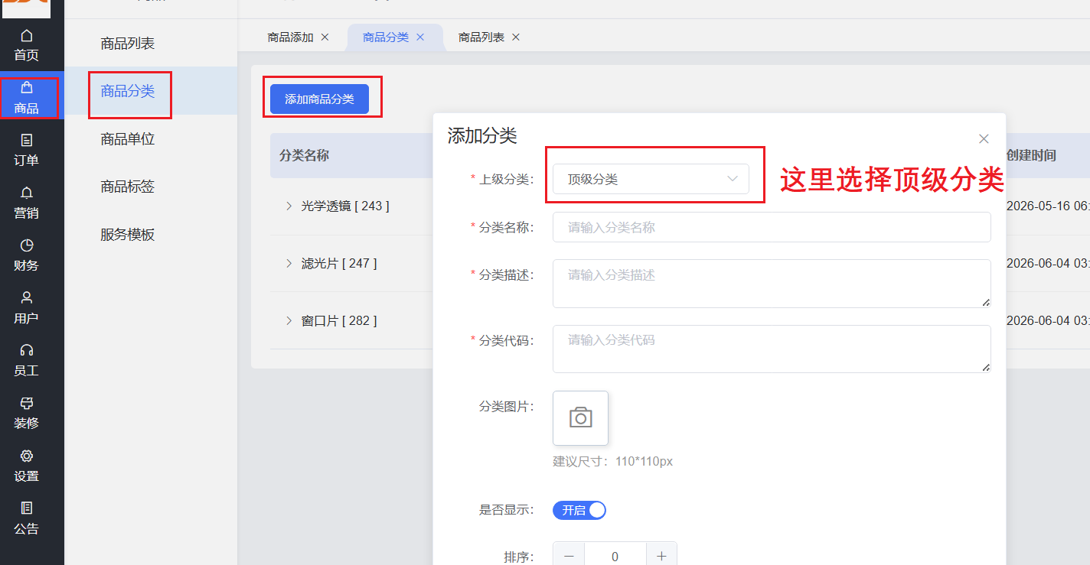Open 商品分类 in the submenu
Image resolution: width=1090 pixels, height=565 pixels.
(128, 91)
